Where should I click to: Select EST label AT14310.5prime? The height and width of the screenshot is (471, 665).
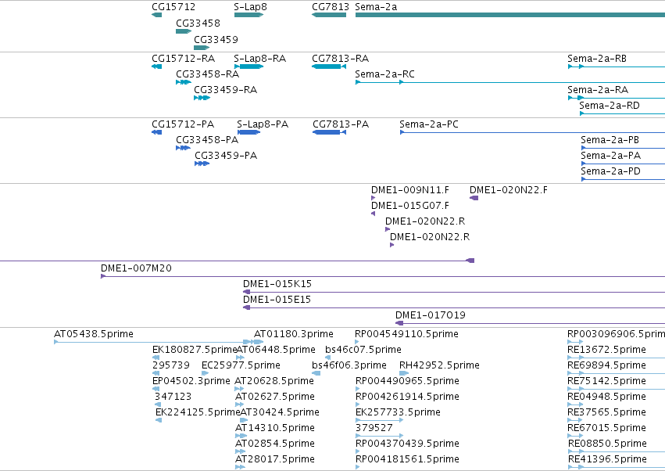pos(275,429)
